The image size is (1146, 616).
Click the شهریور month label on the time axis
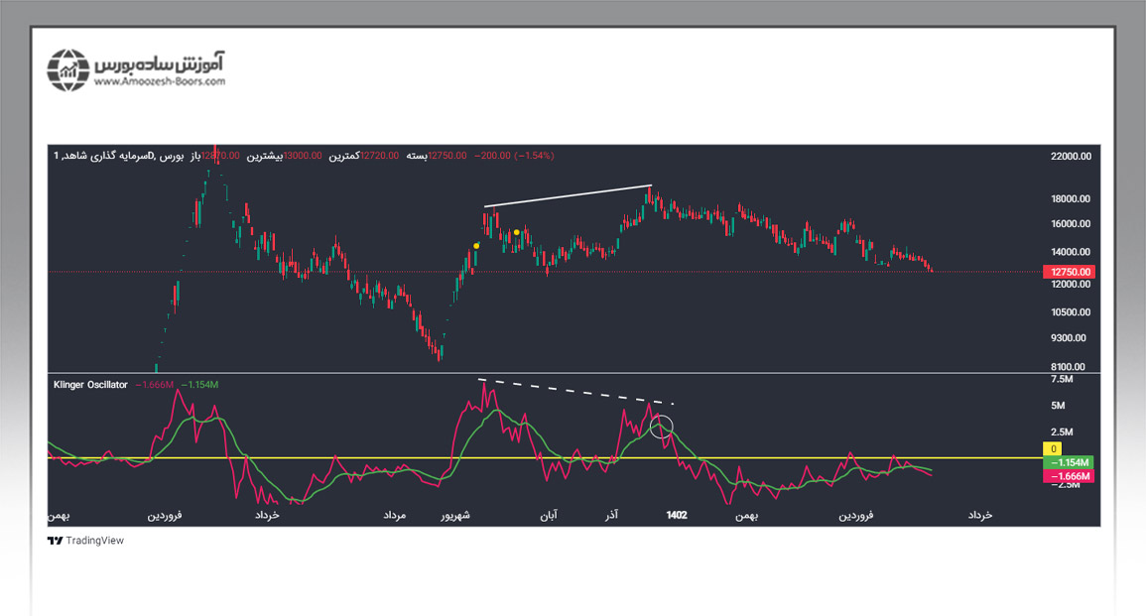coord(456,515)
